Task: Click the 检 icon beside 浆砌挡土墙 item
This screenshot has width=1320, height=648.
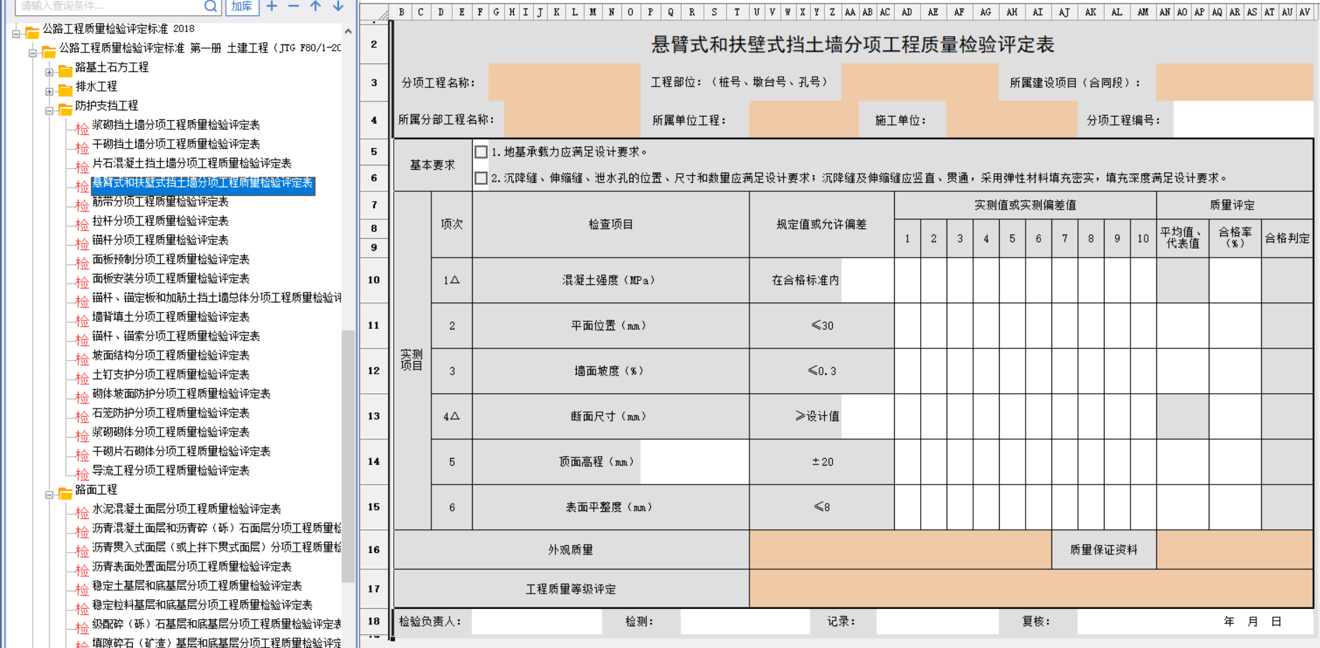Action: (x=82, y=128)
